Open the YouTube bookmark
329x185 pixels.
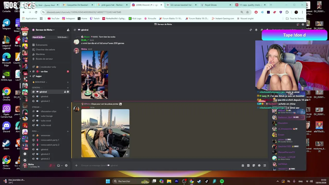pos(53,18)
